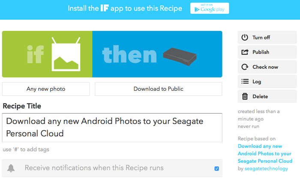Click the Android Photos trigger icon
Screen dimensions: 300x179
[66, 54]
